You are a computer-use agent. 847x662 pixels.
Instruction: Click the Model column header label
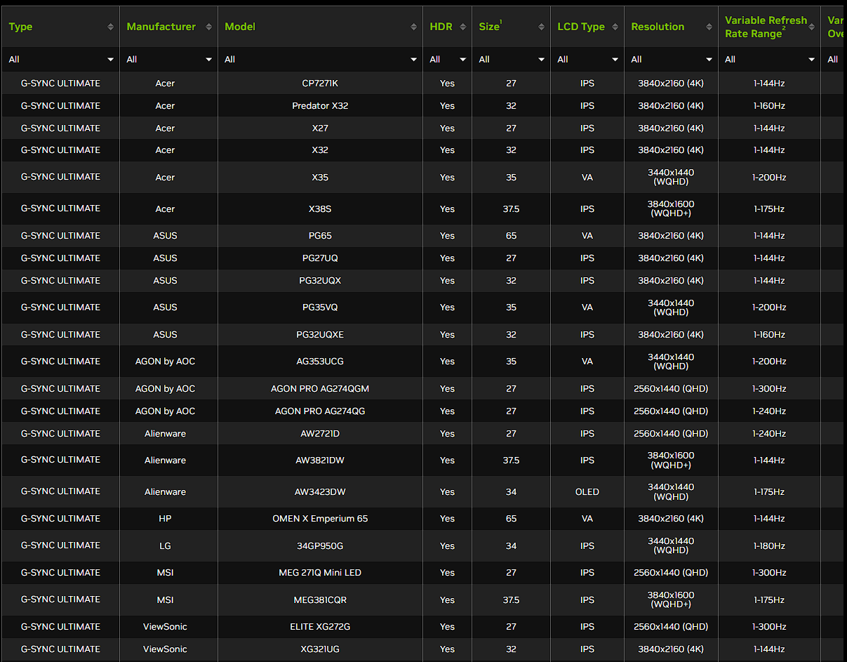click(x=240, y=27)
